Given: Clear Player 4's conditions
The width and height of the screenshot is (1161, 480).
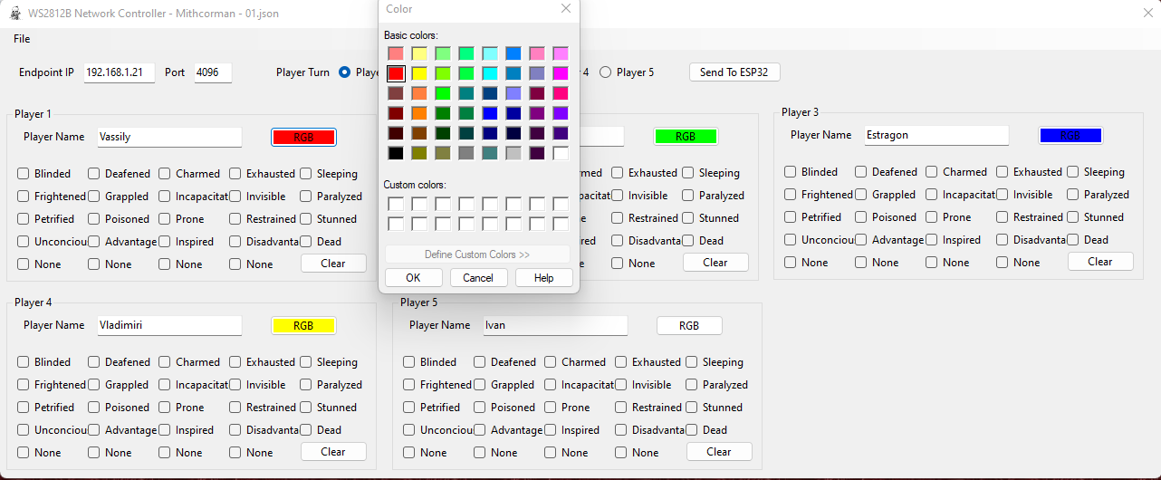Looking at the screenshot, I should point(333,452).
